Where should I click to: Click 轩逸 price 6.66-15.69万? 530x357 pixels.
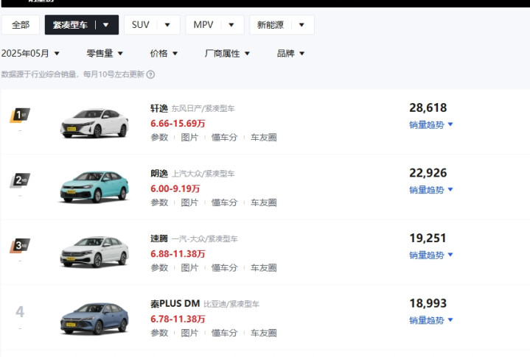(178, 124)
